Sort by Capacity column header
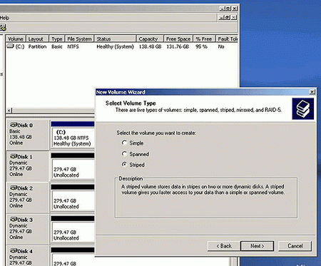 tap(150, 39)
